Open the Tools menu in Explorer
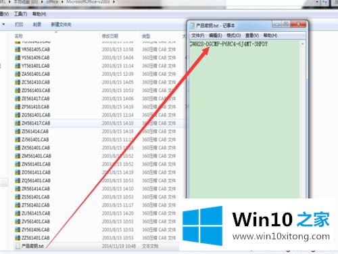 [x=20, y=14]
